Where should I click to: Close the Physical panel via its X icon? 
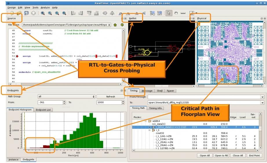tap(265, 18)
